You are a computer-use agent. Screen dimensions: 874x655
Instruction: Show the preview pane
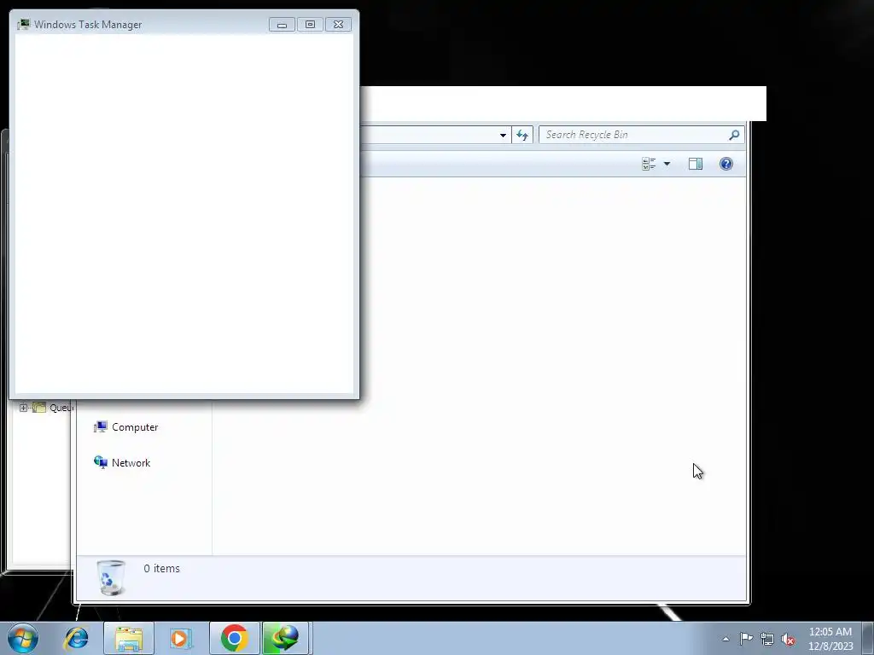pyautogui.click(x=695, y=164)
